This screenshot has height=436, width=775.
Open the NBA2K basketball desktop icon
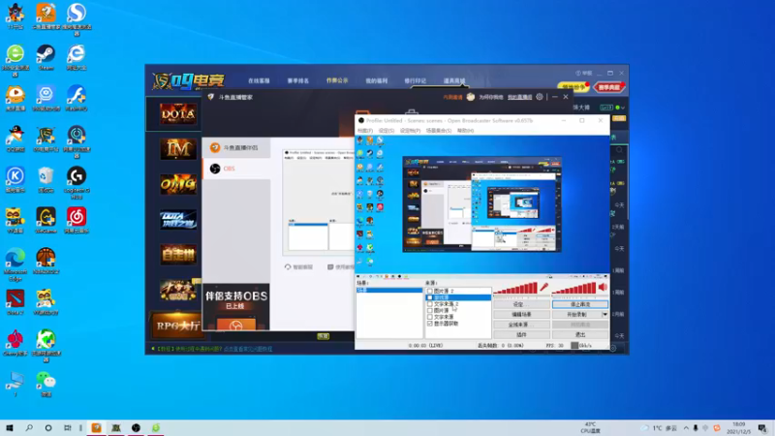[46, 258]
